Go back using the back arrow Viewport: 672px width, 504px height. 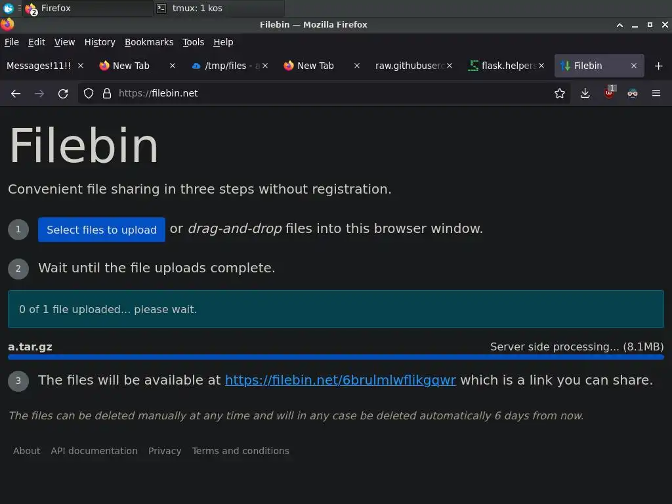tap(16, 93)
